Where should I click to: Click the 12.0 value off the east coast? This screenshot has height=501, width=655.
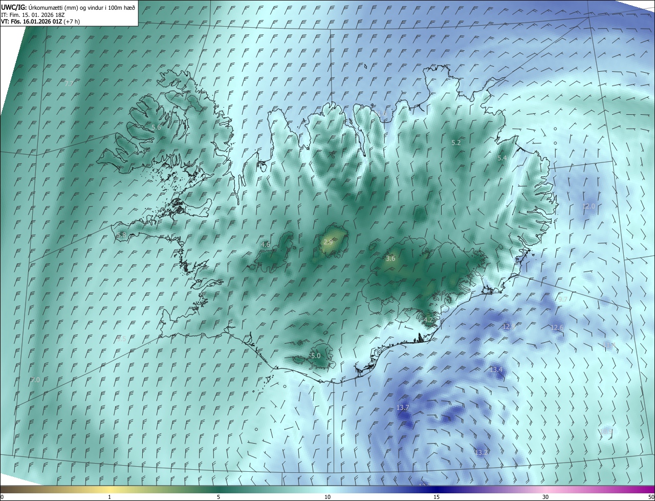coord(589,206)
